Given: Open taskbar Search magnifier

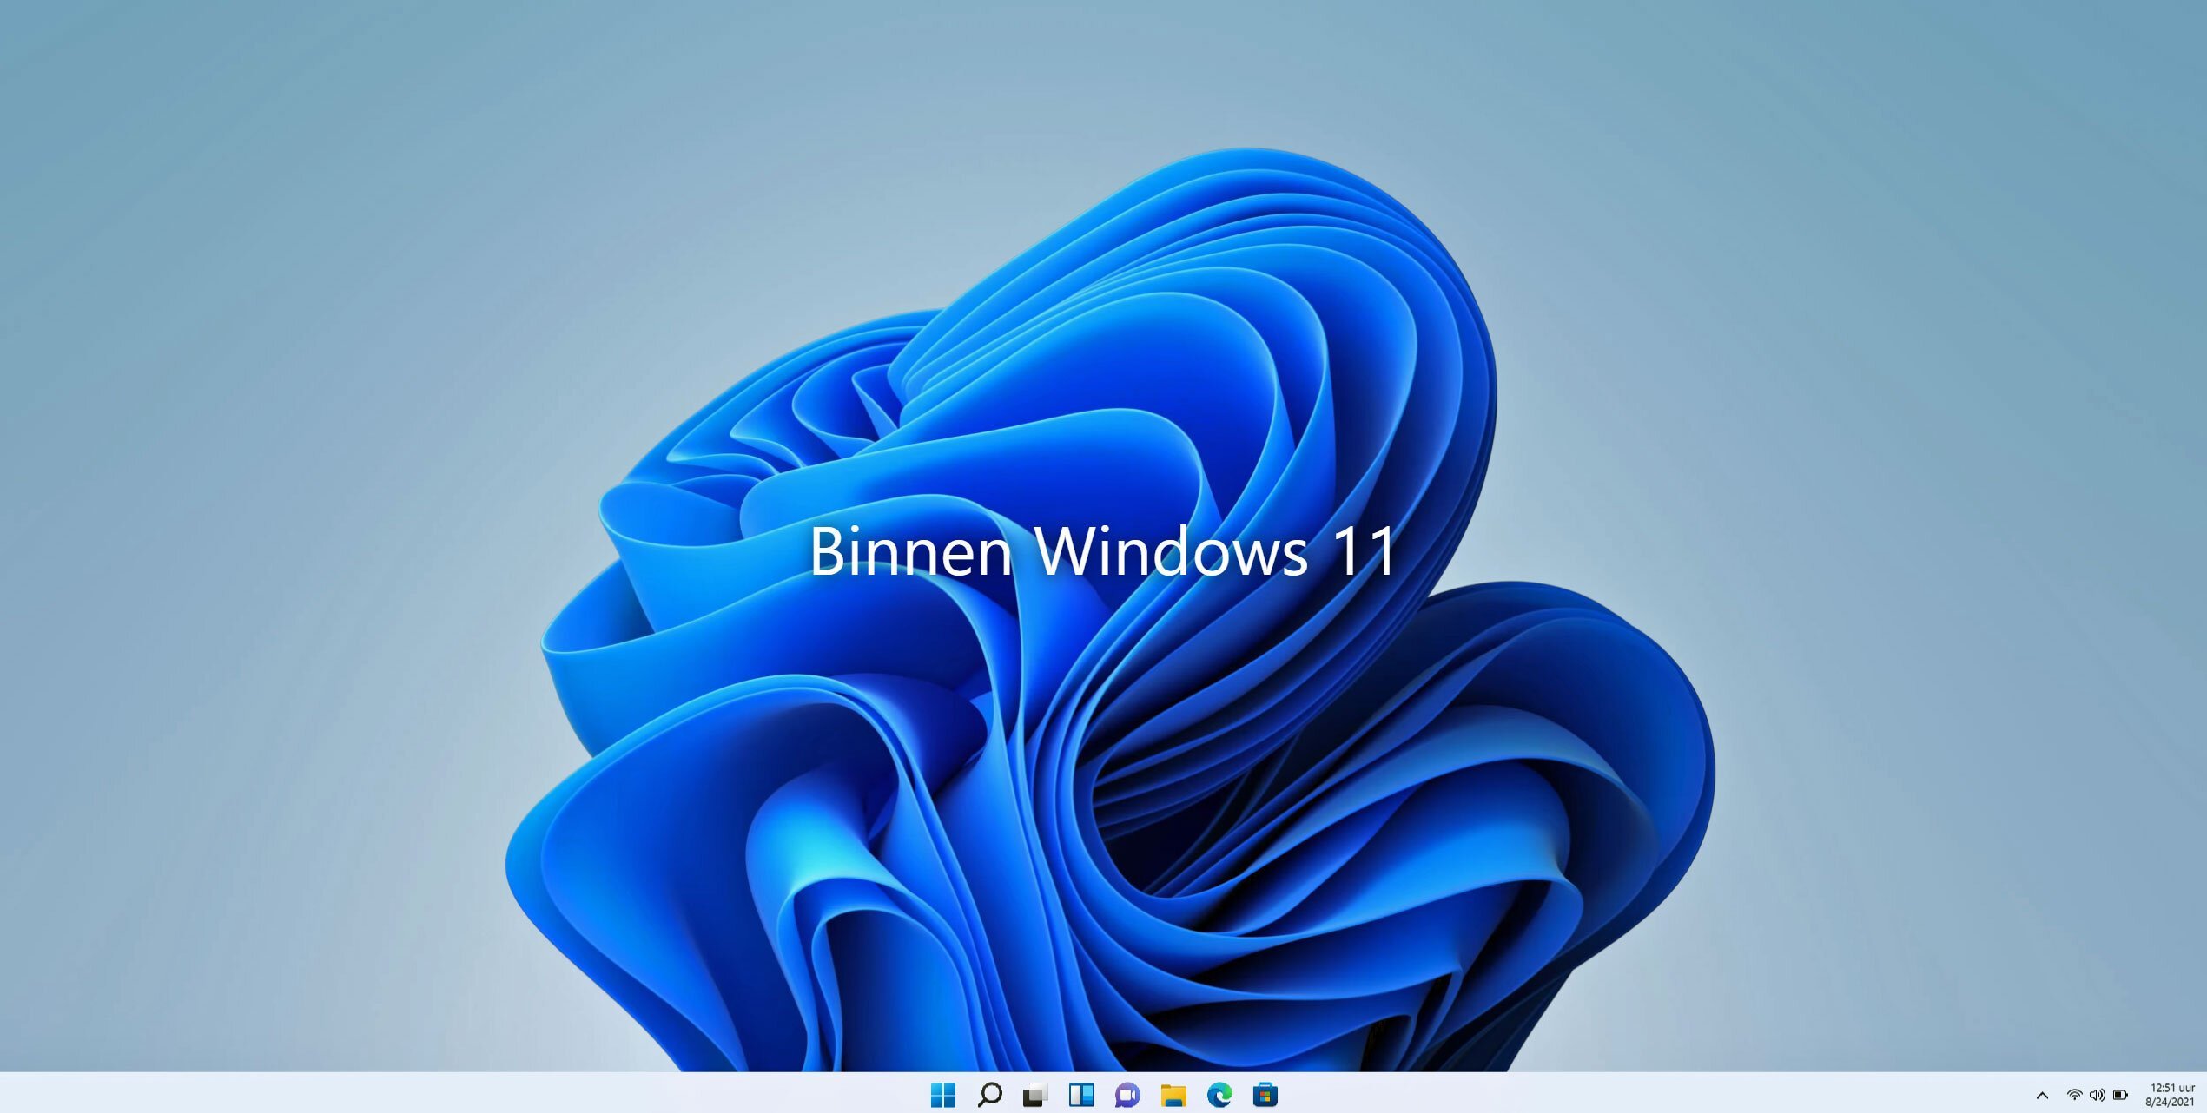Looking at the screenshot, I should (989, 1095).
